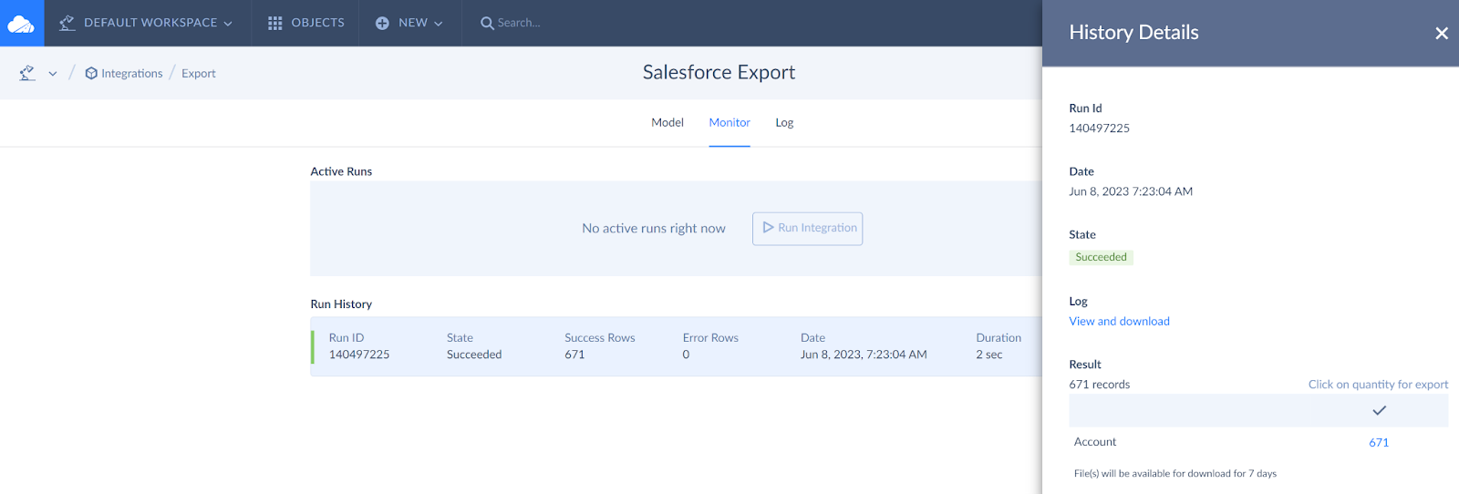Click the plus icon next to New
This screenshot has height=494, width=1459.
[382, 23]
